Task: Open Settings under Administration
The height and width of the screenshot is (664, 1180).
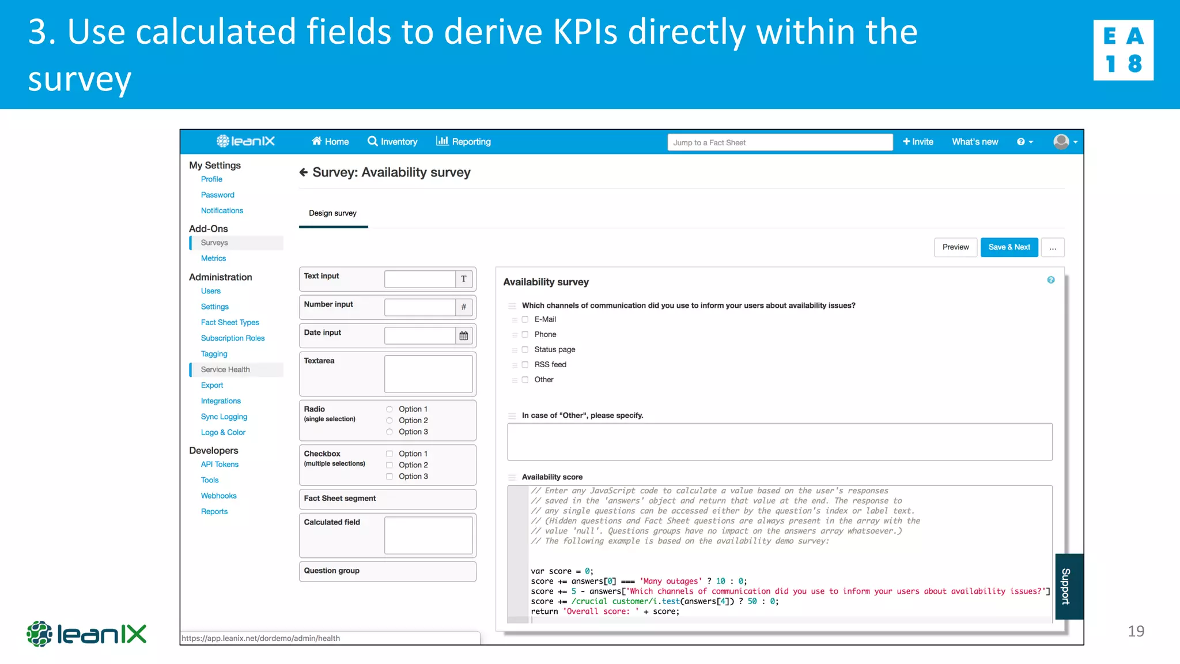Action: point(214,307)
